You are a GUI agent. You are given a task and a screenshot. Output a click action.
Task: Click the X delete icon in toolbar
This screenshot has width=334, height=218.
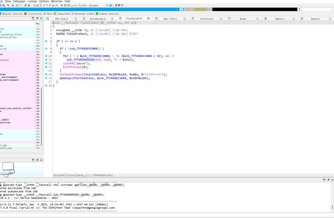pyautogui.click(x=56, y=5)
